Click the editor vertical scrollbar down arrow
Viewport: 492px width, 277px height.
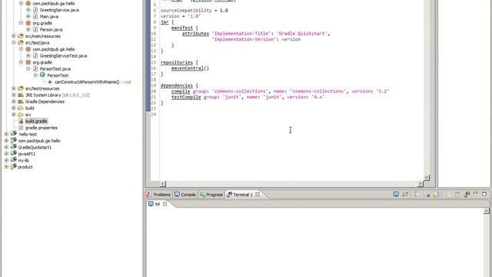(427, 178)
